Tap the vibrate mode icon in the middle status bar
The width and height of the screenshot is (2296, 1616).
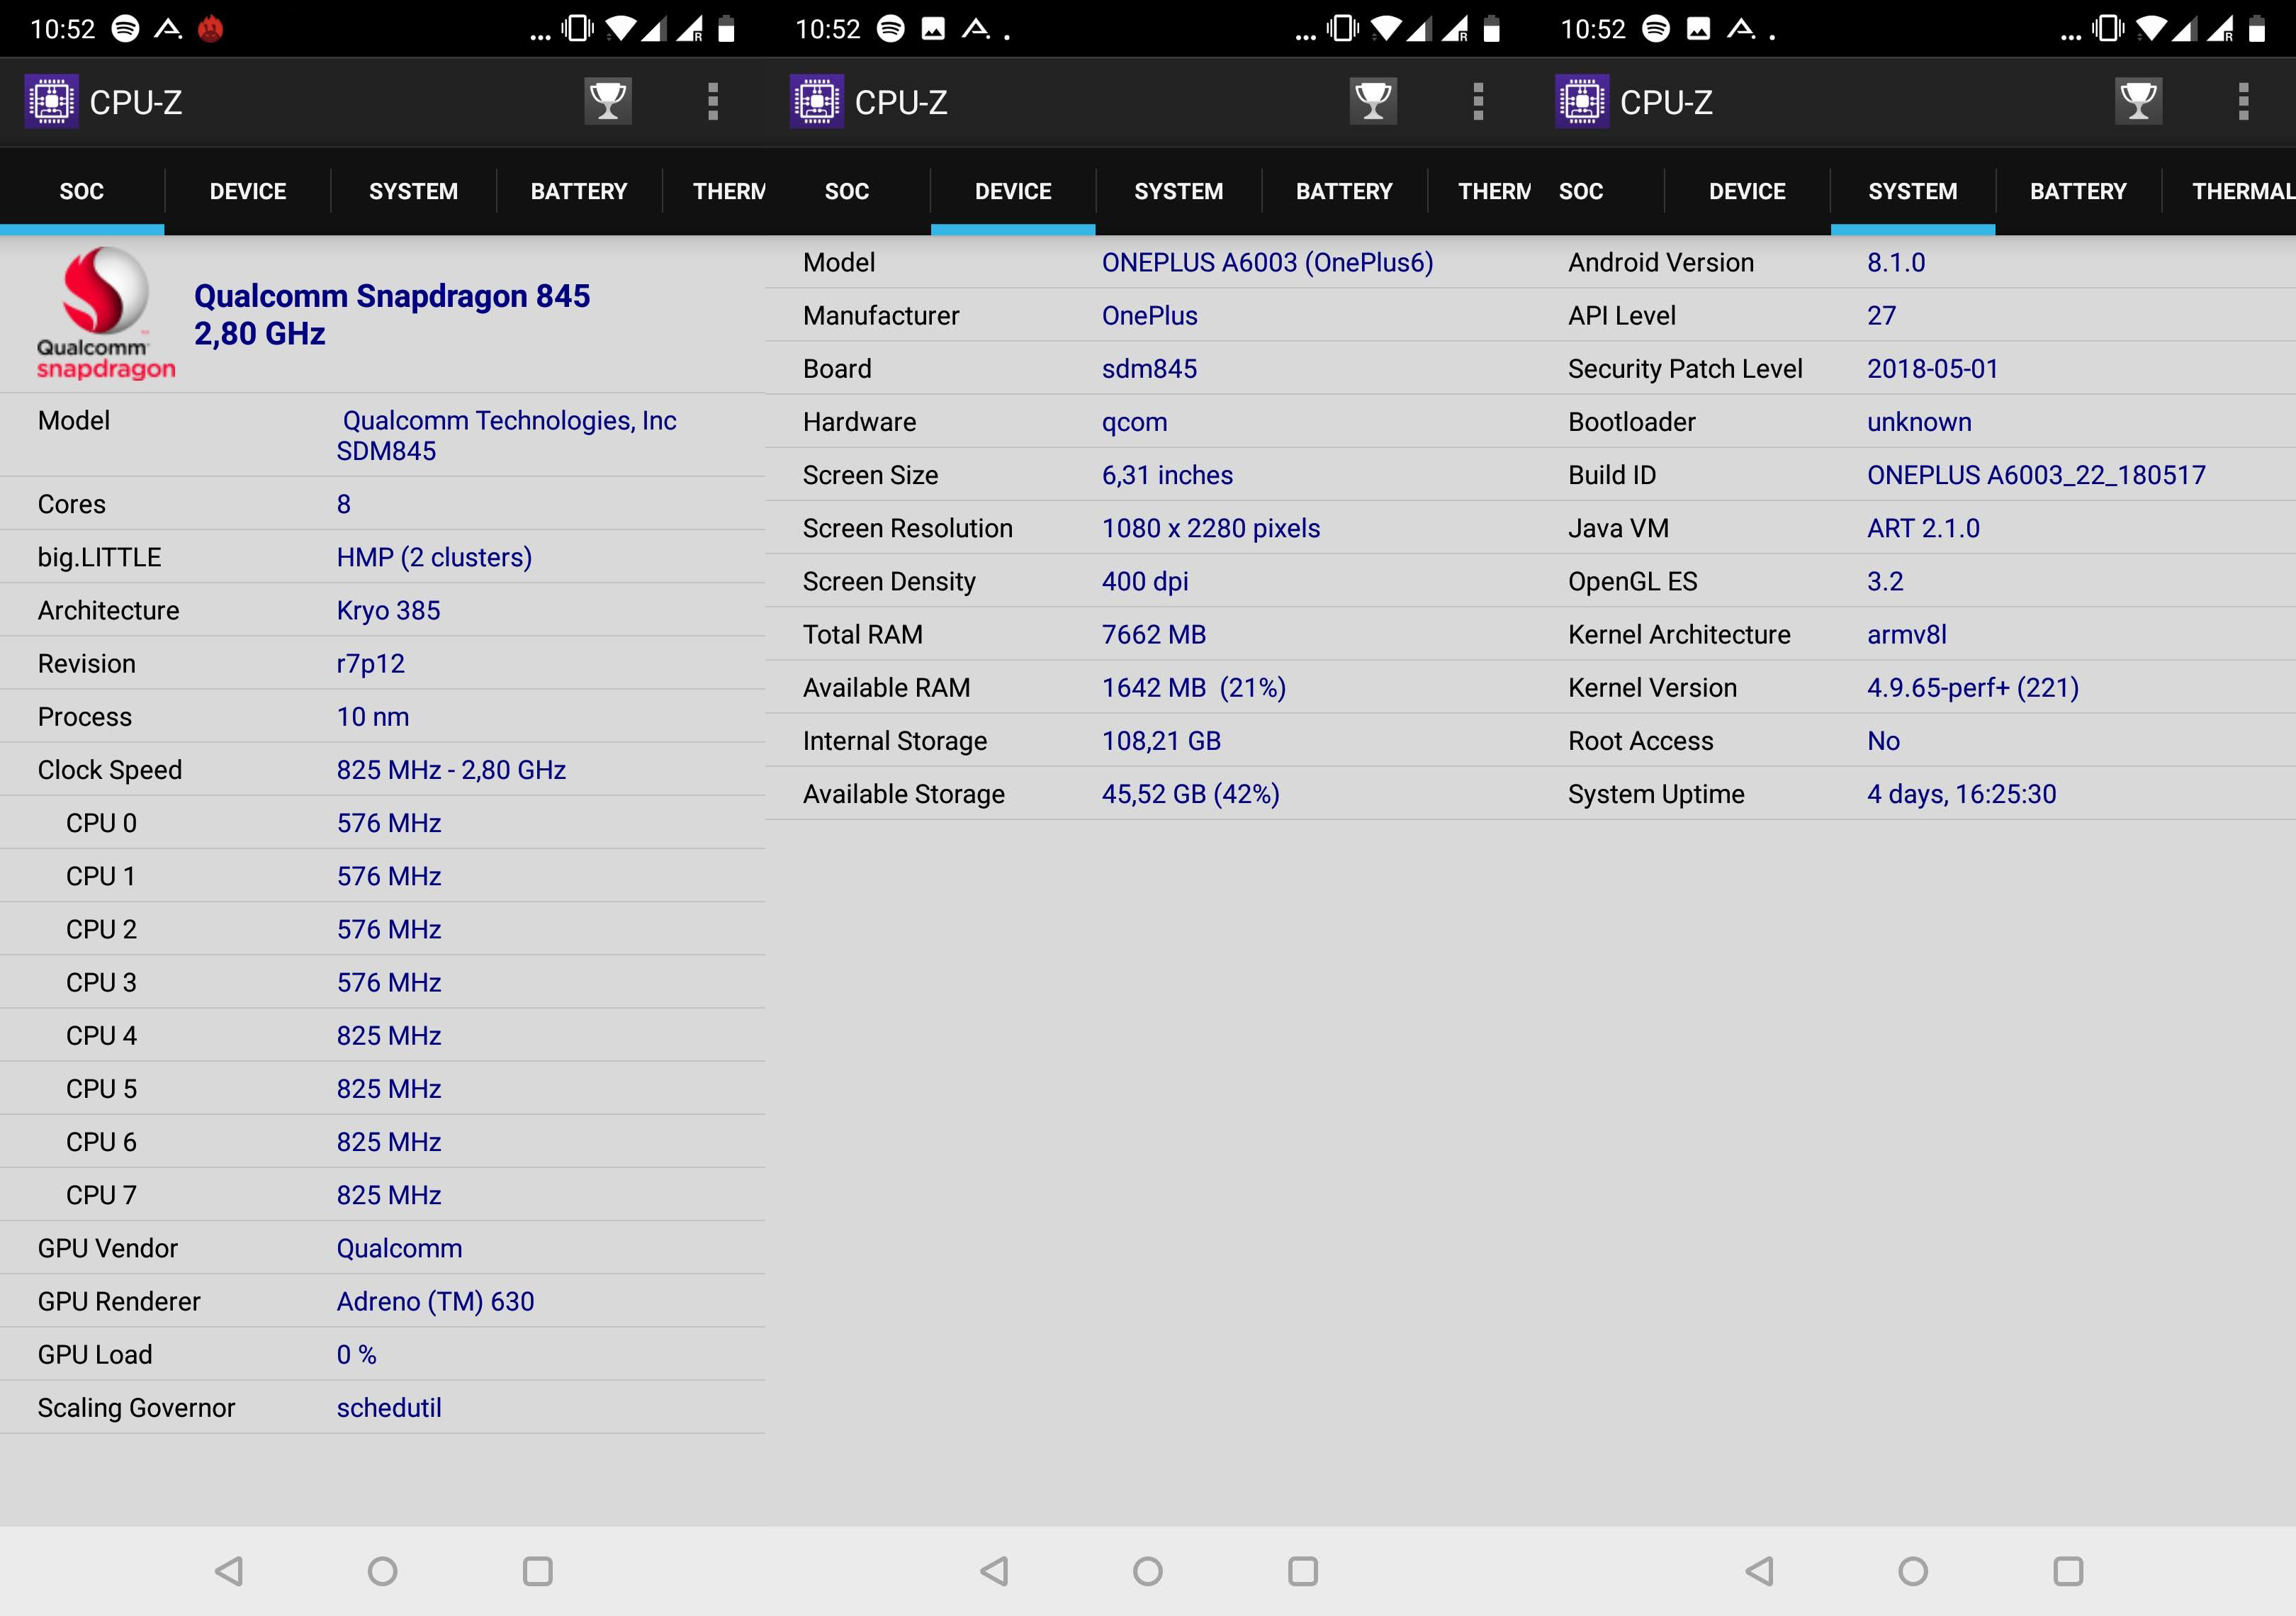pos(1343,29)
